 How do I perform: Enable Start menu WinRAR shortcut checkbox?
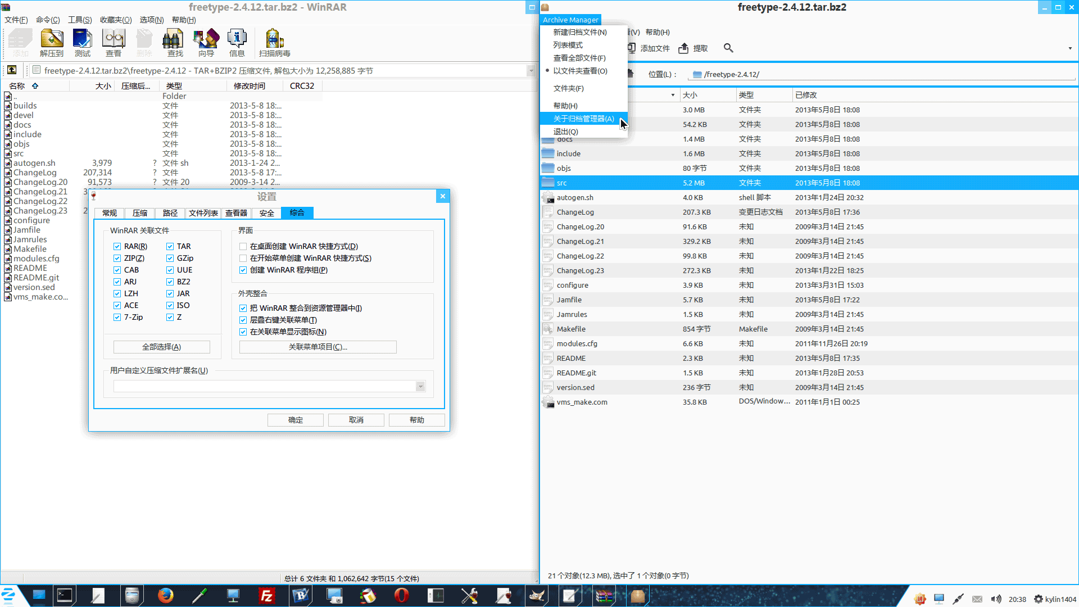click(243, 258)
